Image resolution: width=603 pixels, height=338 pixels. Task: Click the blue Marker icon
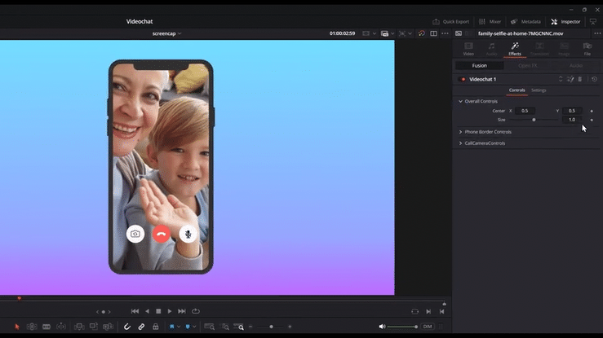[188, 327]
